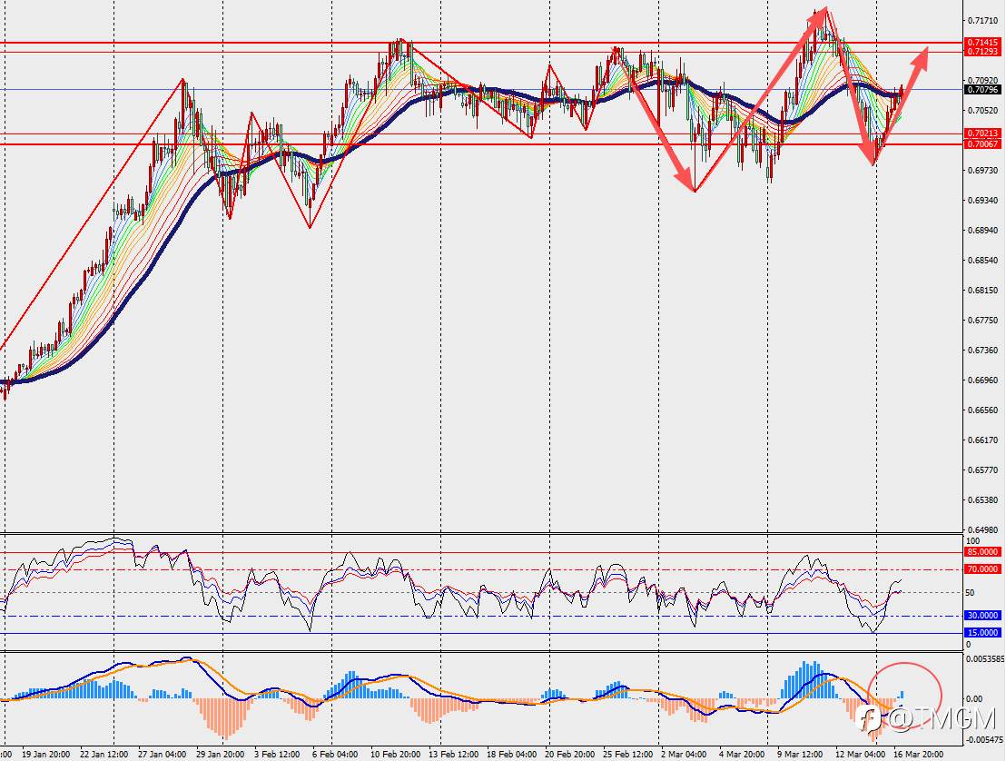Click the 13 Feb 12:00 time label
This screenshot has width=1006, height=761.
pos(454,755)
